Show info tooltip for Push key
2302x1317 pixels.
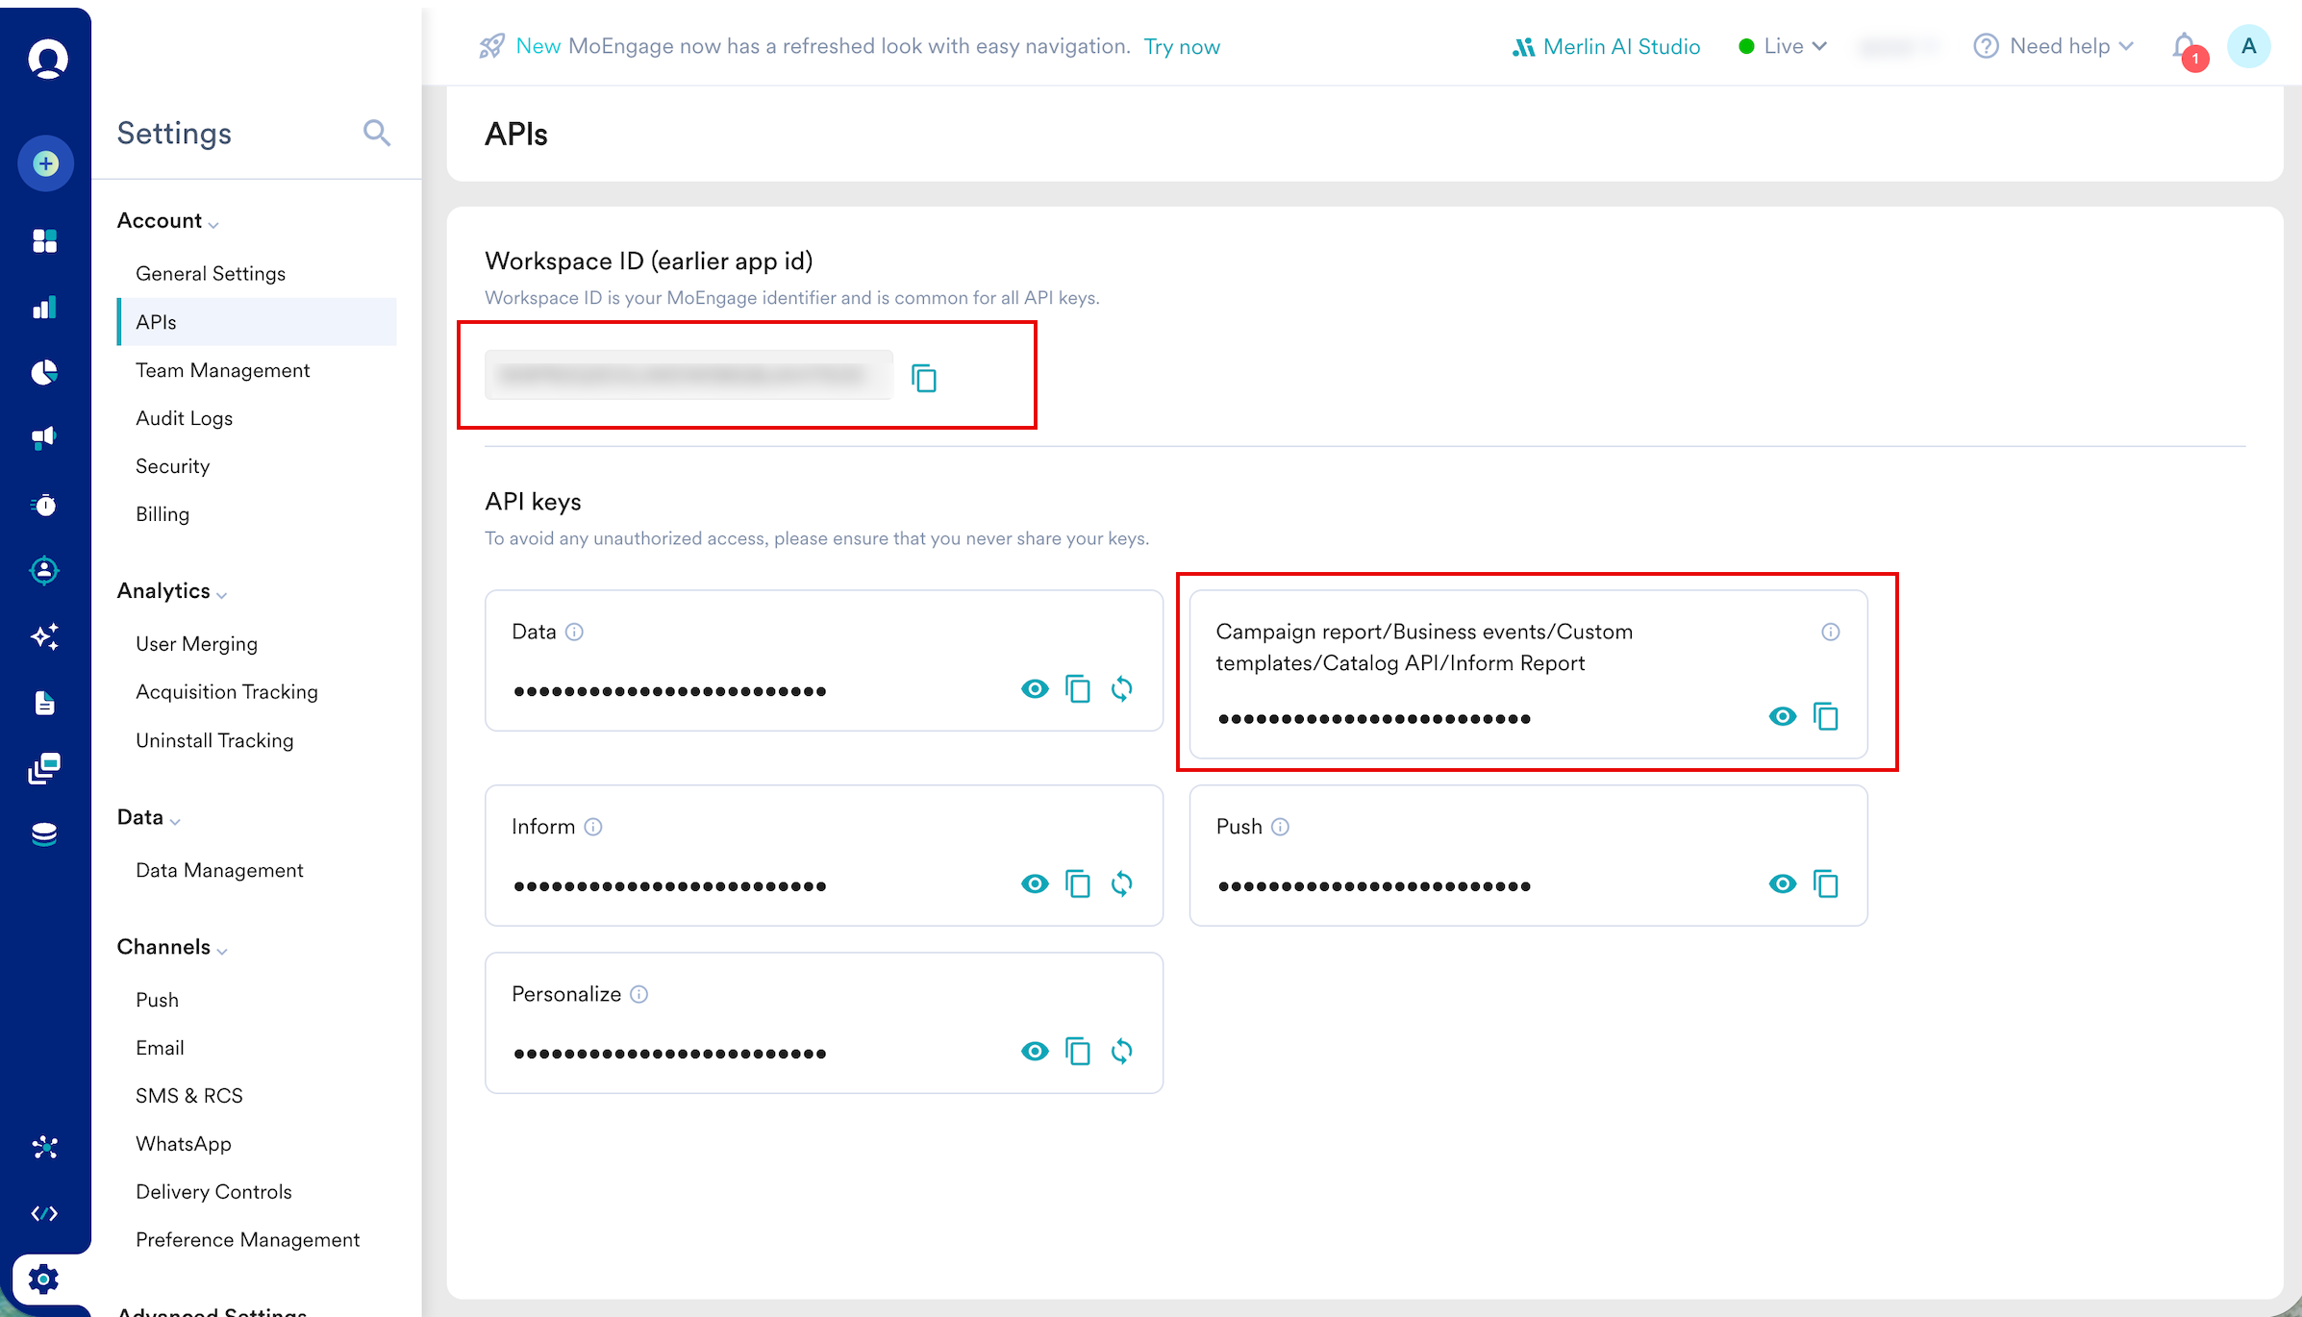coord(1280,827)
